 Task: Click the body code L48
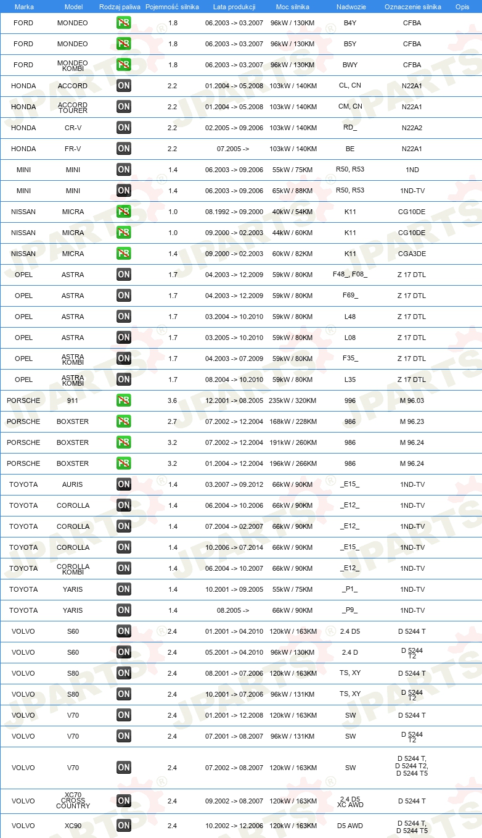pos(350,317)
